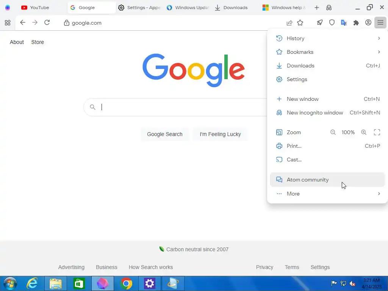
Task: Zoom in with the plus magnifier
Action: pyautogui.click(x=363, y=132)
